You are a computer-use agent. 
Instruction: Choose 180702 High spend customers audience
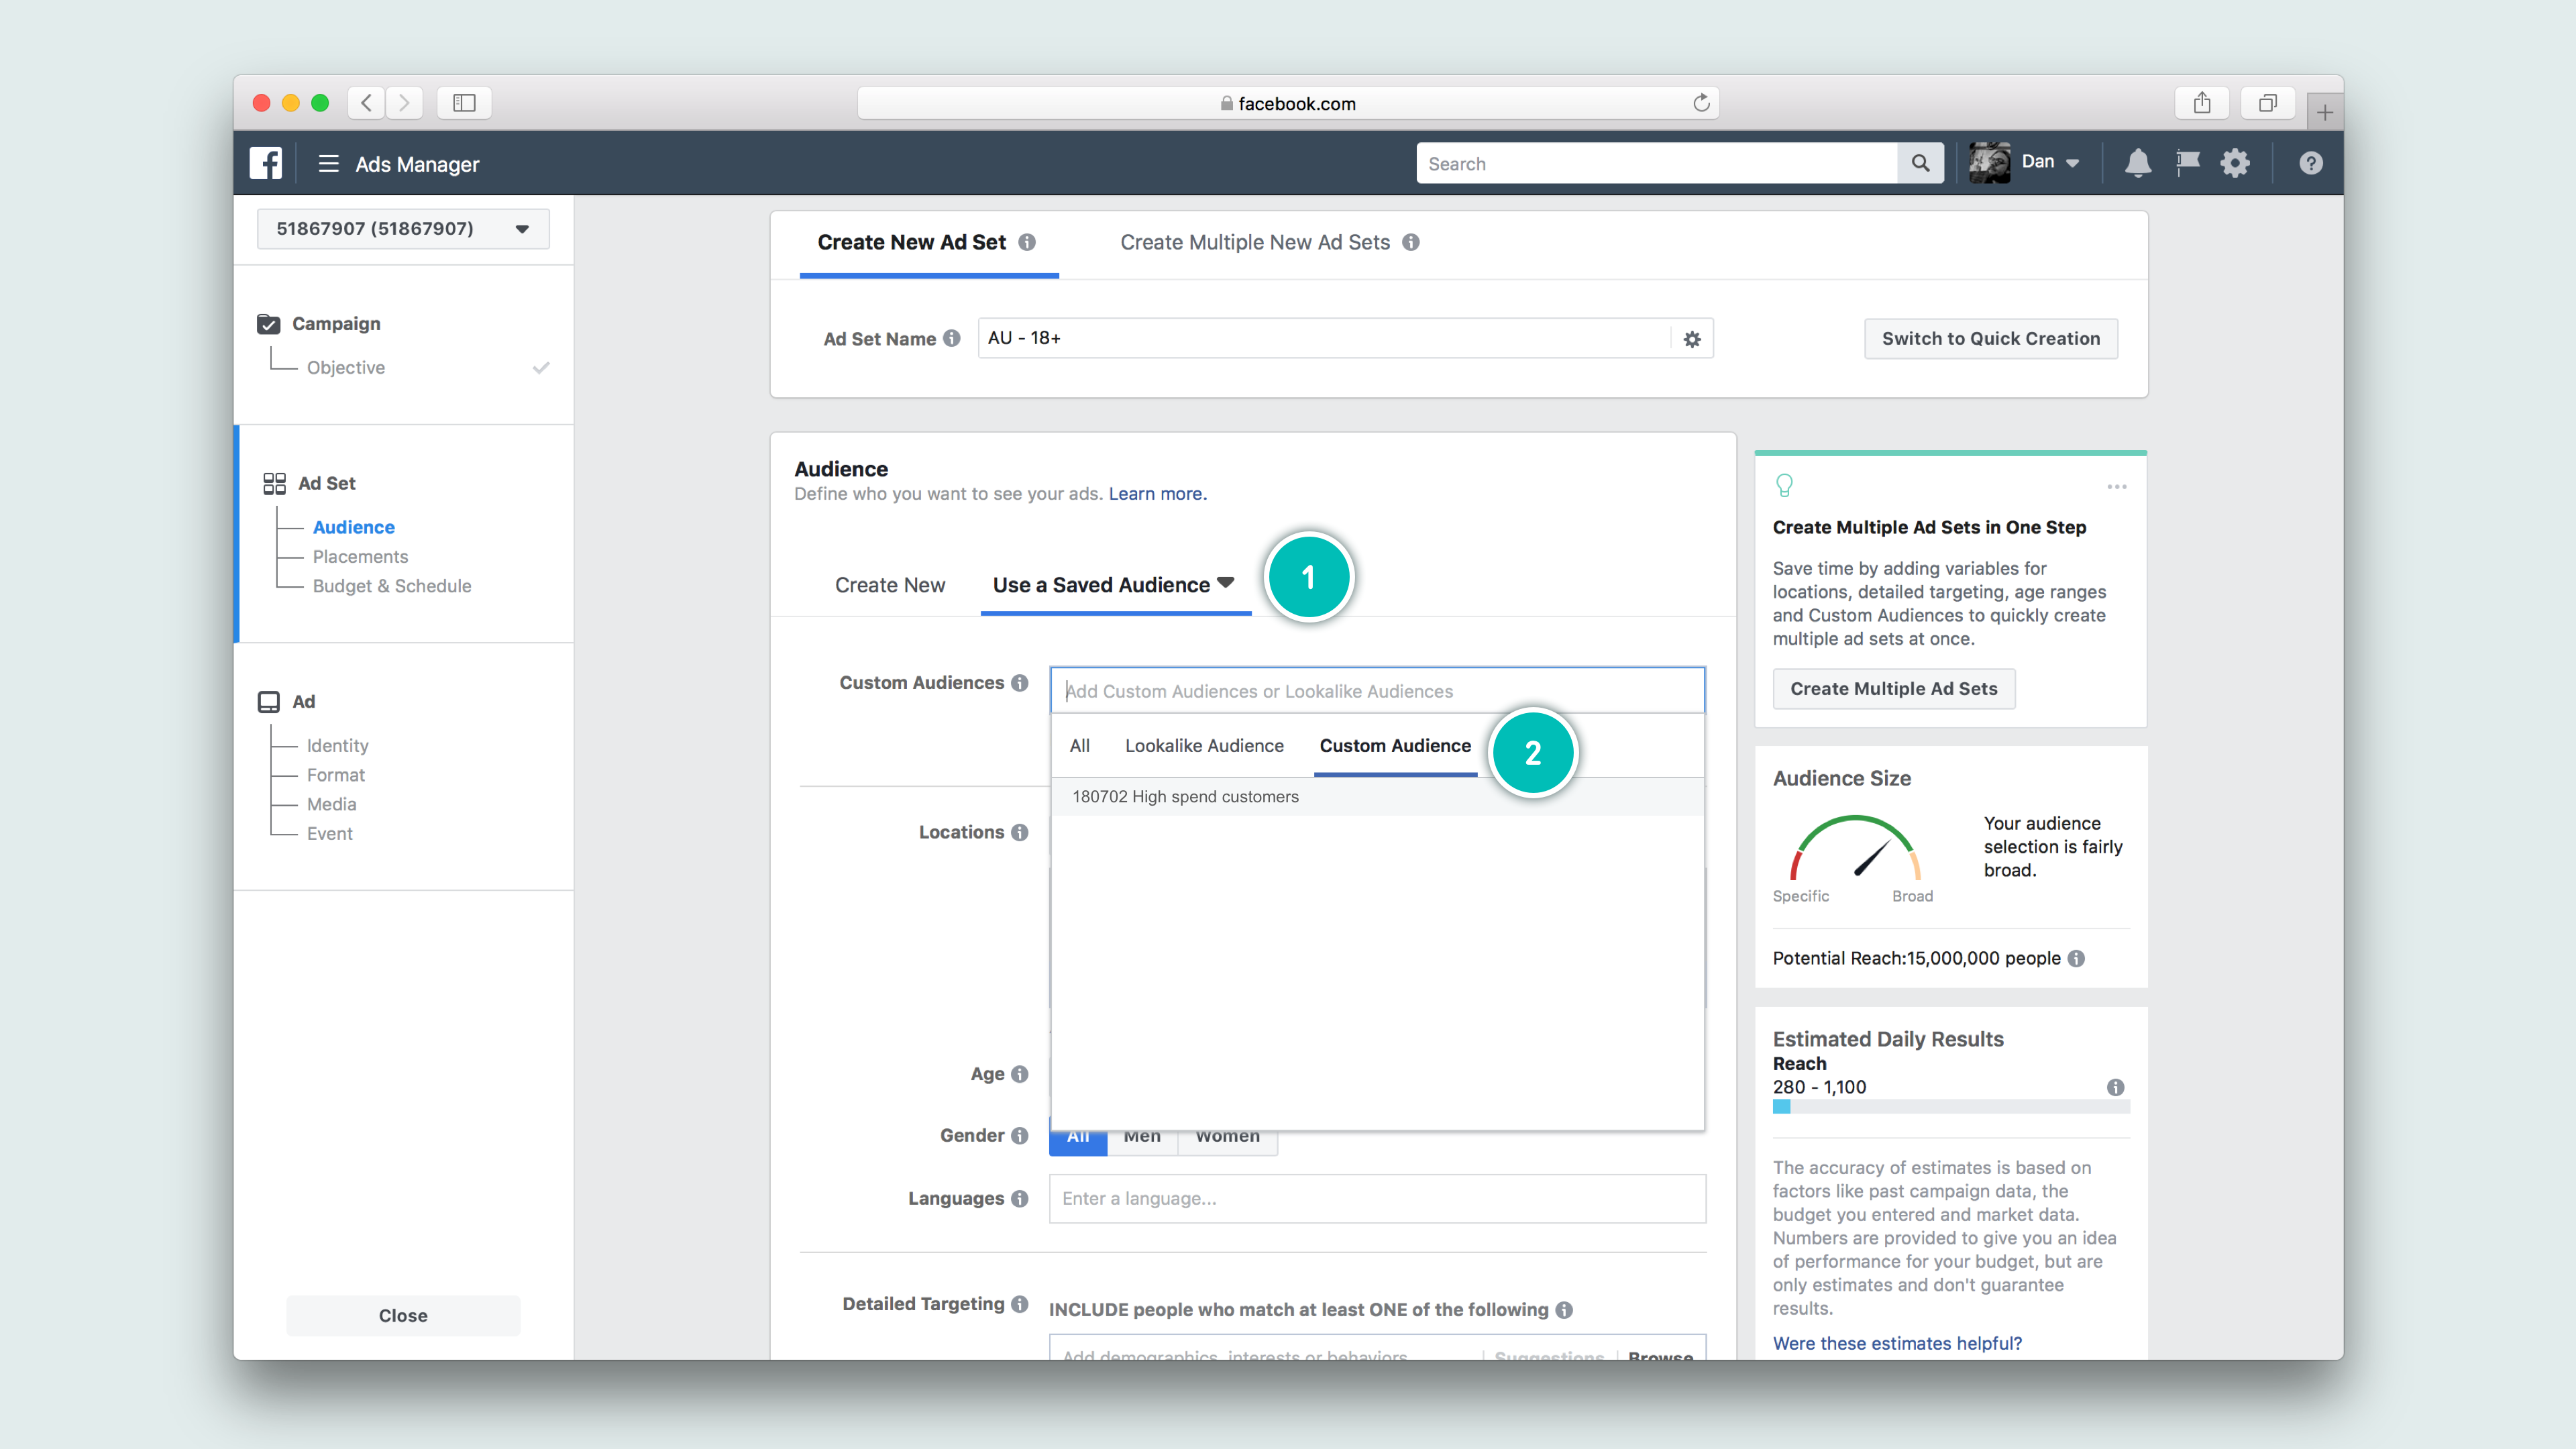1377,796
